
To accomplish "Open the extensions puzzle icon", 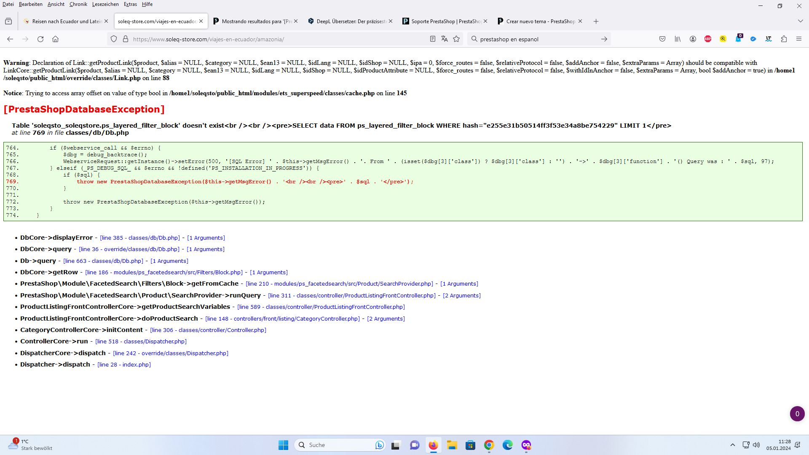I will pos(784,39).
